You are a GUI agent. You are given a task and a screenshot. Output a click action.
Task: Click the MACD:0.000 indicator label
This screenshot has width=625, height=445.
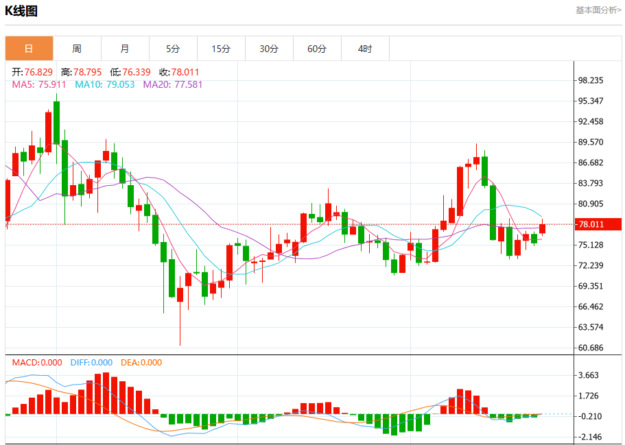[x=37, y=363]
